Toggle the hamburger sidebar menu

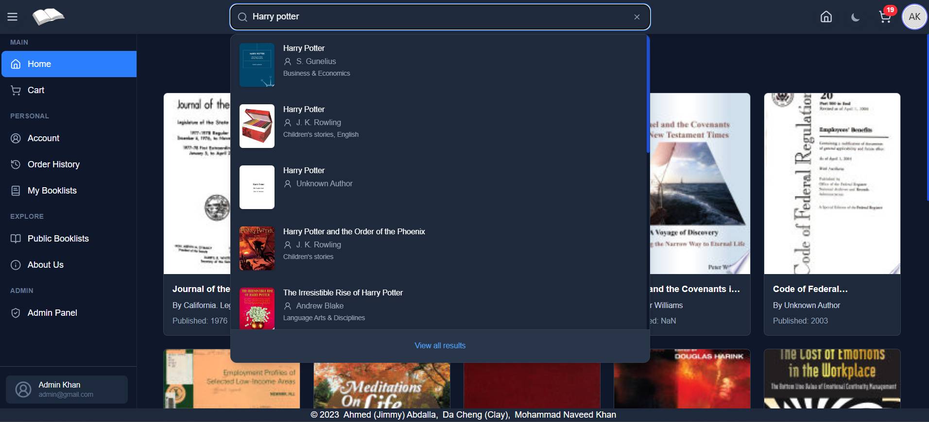(13, 17)
